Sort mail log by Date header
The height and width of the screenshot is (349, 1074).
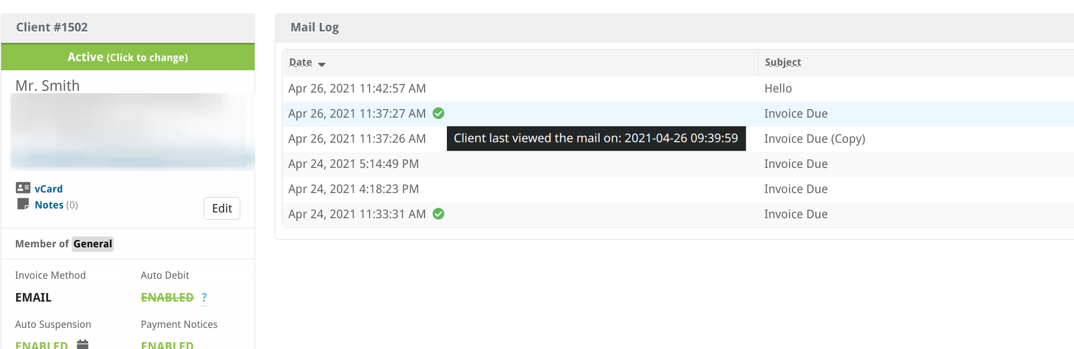pos(300,62)
